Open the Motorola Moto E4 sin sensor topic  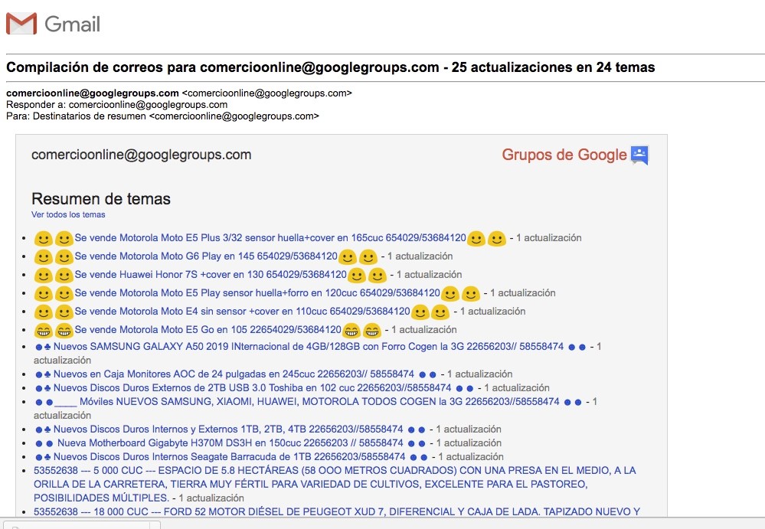243,312
